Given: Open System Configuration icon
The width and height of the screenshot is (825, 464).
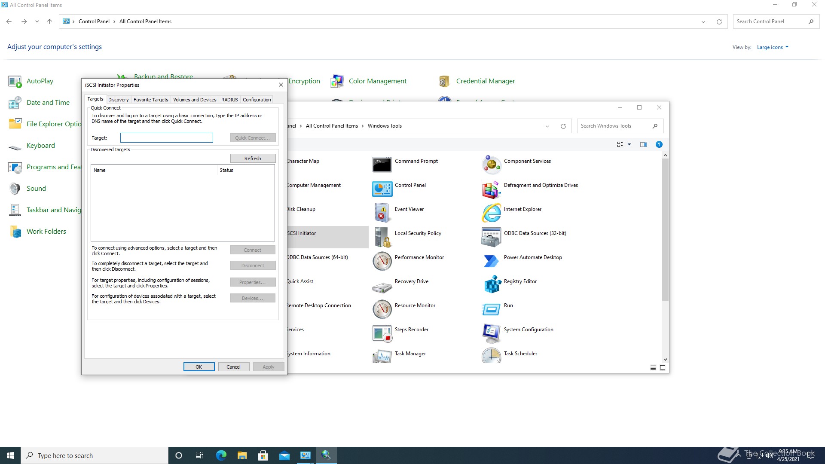Looking at the screenshot, I should [491, 333].
